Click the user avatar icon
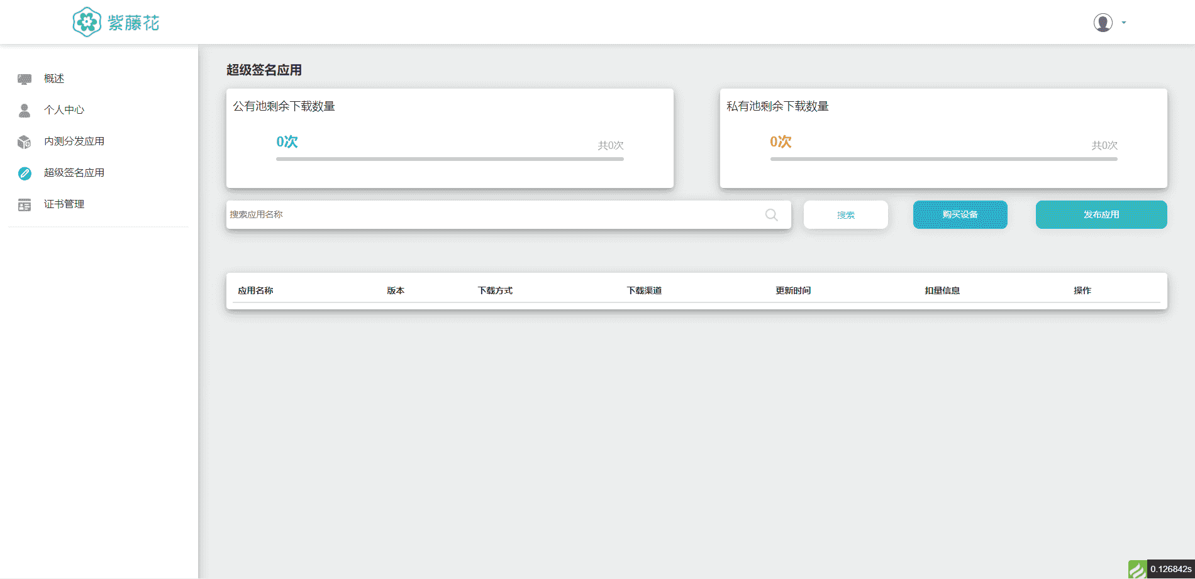Viewport: 1195px width, 579px height. click(x=1103, y=23)
